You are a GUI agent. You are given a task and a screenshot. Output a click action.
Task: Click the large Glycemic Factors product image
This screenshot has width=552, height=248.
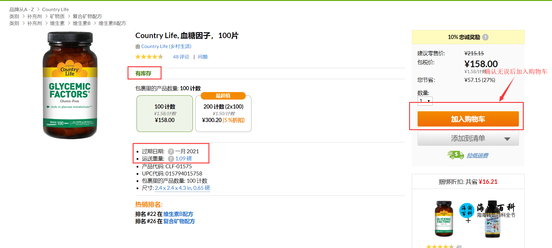70,85
